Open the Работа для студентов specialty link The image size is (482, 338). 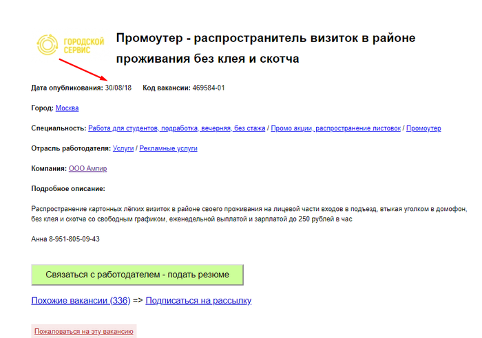176,128
